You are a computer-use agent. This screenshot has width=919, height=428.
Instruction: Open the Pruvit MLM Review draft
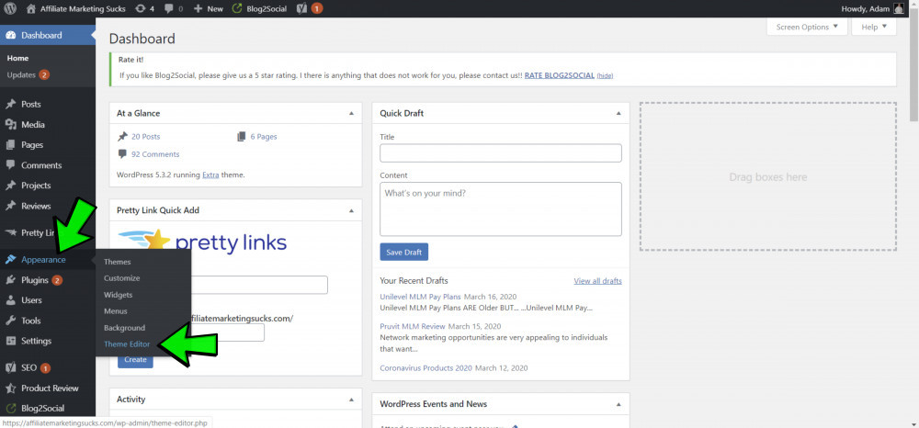[413, 326]
